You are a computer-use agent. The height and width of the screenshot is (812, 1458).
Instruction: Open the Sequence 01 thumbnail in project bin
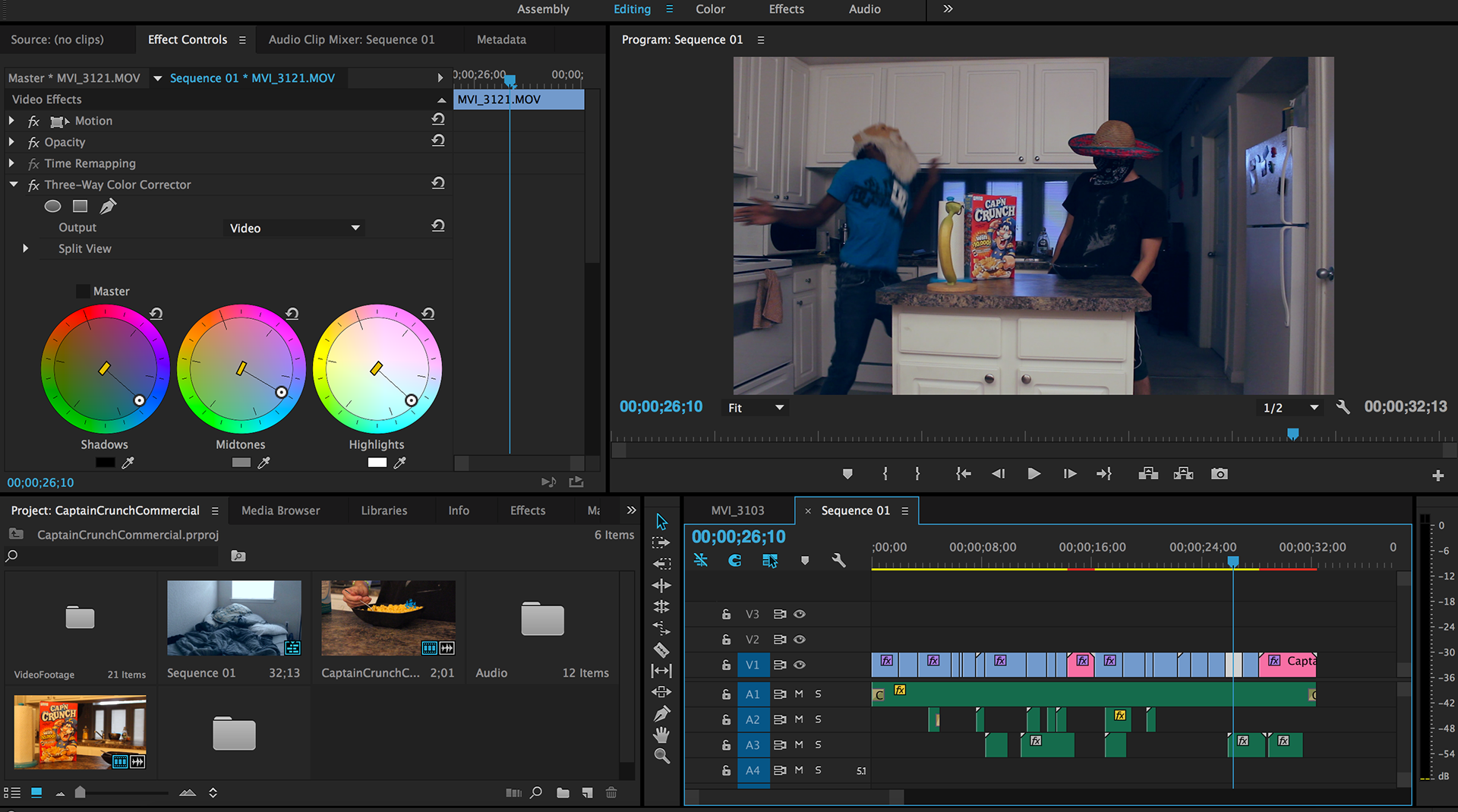(x=234, y=618)
